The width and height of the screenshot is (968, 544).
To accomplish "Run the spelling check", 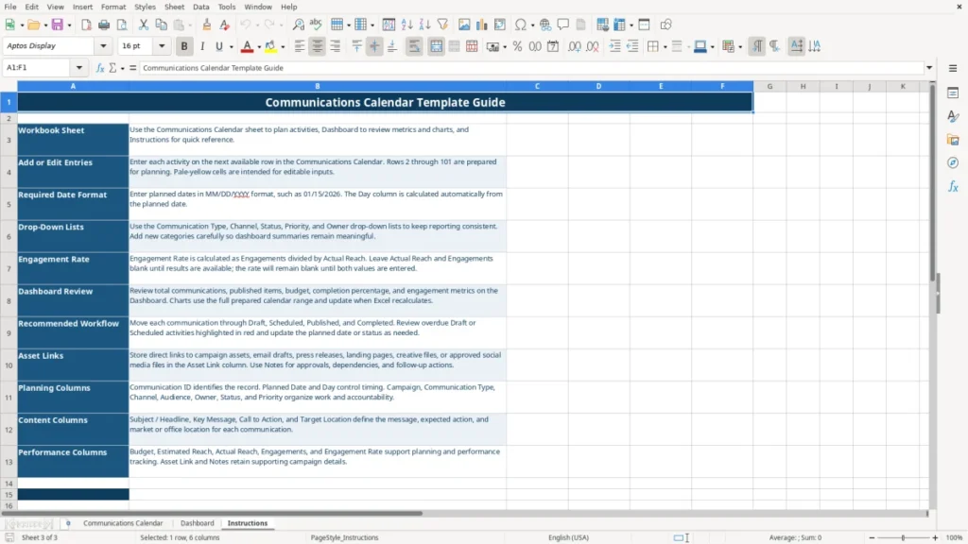I will (316, 25).
